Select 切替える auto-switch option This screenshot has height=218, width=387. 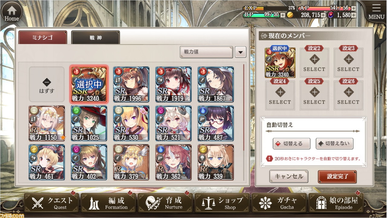pyautogui.click(x=291, y=144)
